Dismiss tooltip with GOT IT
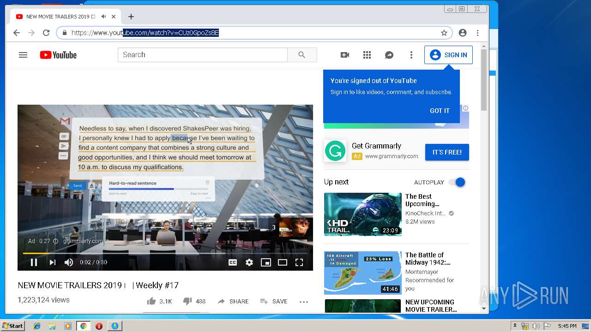Screen dimensions: 591x332 click(x=440, y=111)
